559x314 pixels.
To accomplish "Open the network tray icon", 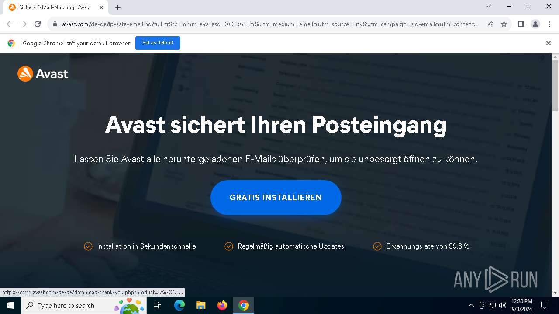I will (x=492, y=305).
